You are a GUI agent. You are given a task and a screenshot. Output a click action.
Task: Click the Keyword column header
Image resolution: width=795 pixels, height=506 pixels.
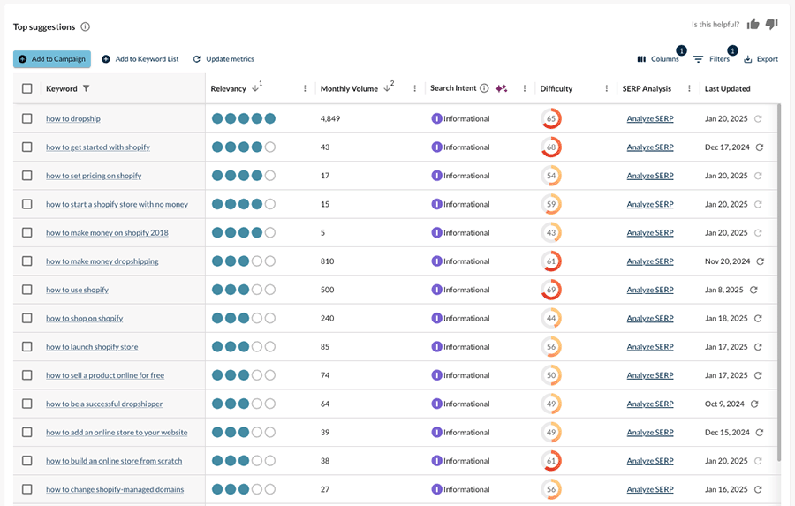61,88
